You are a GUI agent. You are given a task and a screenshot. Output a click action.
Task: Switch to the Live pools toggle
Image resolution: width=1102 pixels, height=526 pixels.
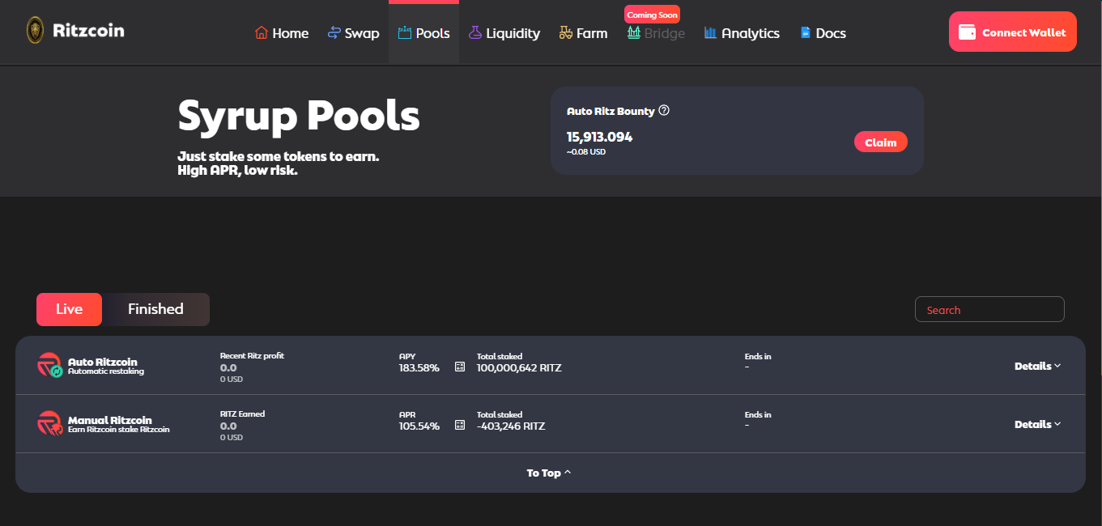69,309
